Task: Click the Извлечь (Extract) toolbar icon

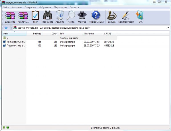Action: tap(23, 16)
